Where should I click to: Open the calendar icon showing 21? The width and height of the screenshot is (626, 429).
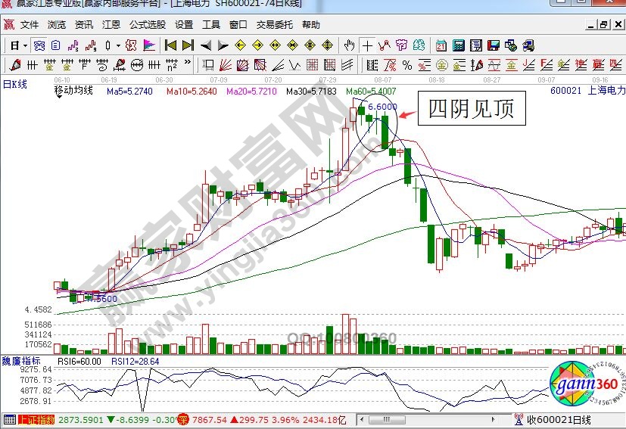pos(440,45)
